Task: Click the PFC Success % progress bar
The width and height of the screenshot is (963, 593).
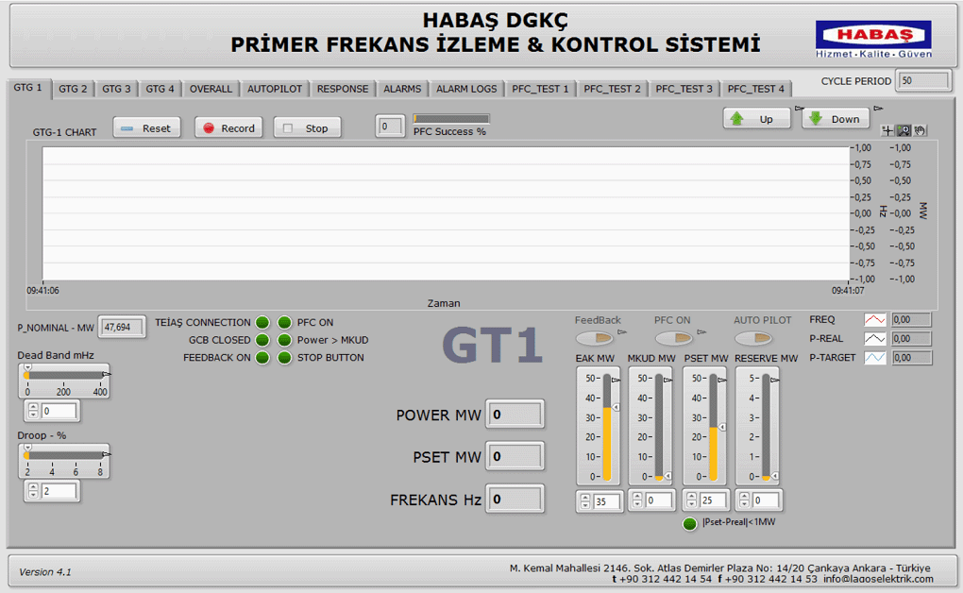Action: coord(451,119)
